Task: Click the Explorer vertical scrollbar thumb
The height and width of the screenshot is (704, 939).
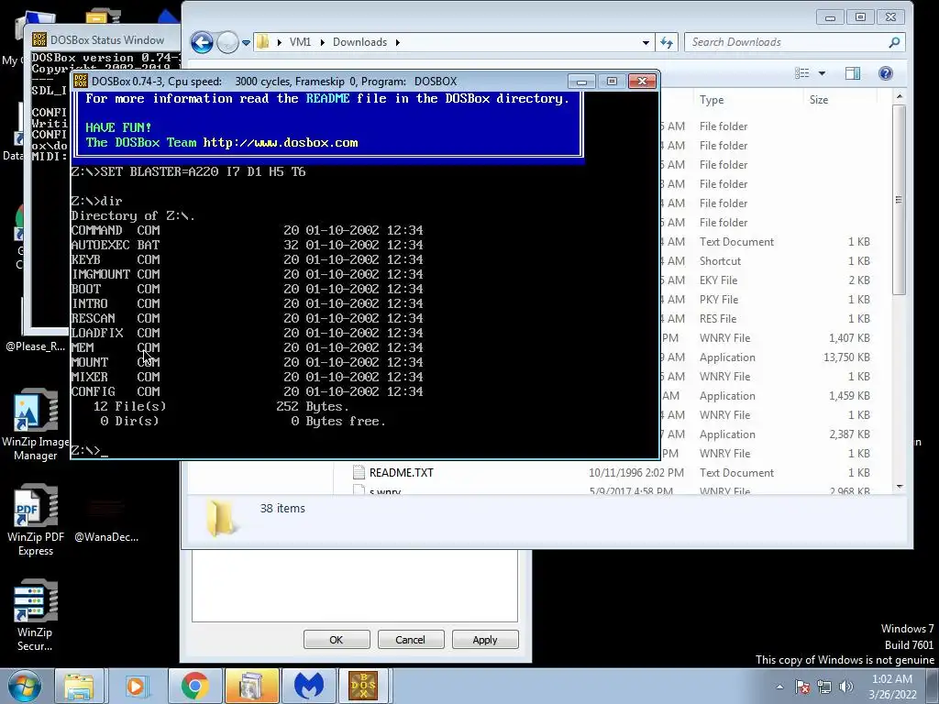Action: [899, 199]
